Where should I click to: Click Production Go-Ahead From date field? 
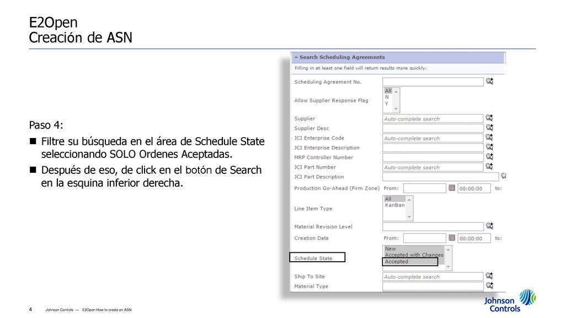pos(424,188)
